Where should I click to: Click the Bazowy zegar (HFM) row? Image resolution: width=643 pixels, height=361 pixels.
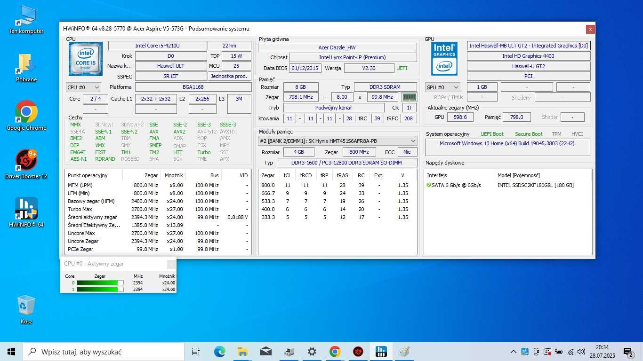(x=158, y=201)
